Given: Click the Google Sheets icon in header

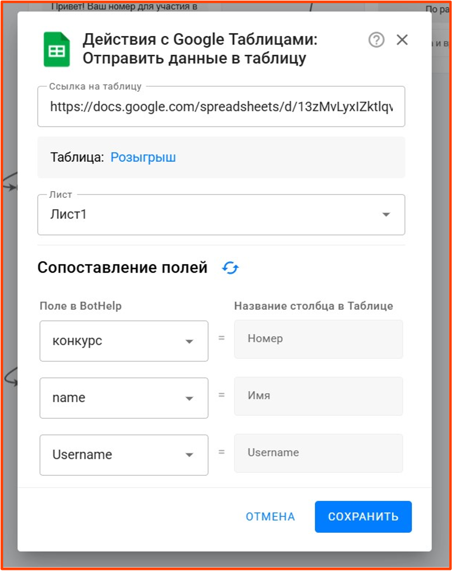Looking at the screenshot, I should (56, 49).
